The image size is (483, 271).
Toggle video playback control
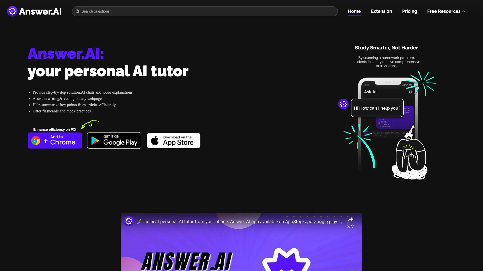pos(241,242)
